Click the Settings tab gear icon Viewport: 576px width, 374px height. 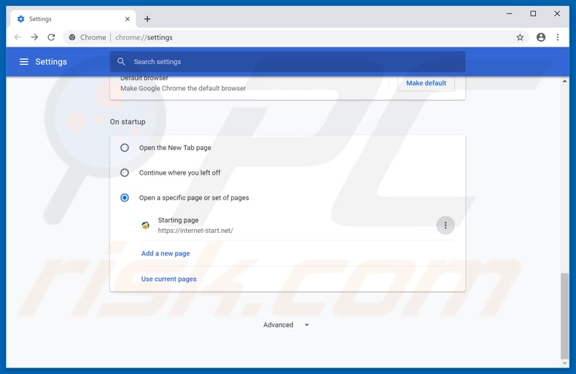pos(21,19)
